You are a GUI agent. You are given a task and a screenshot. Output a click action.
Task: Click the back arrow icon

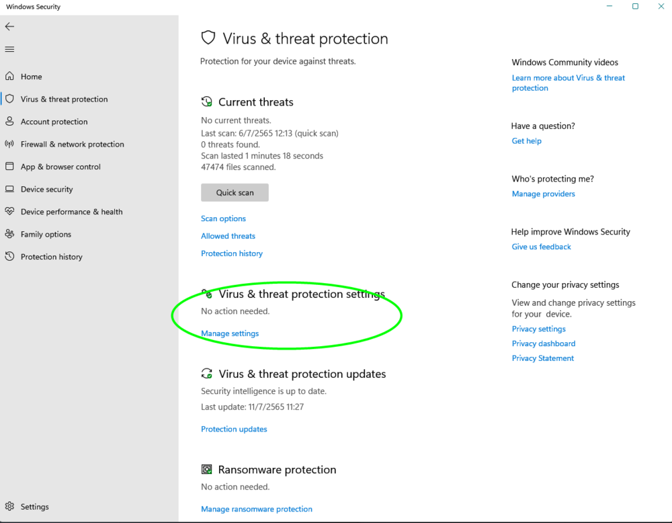click(x=9, y=27)
